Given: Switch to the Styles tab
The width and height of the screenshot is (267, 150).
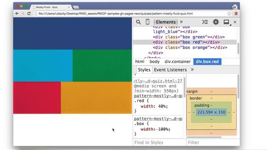Looking at the screenshot, I should pos(144,70).
